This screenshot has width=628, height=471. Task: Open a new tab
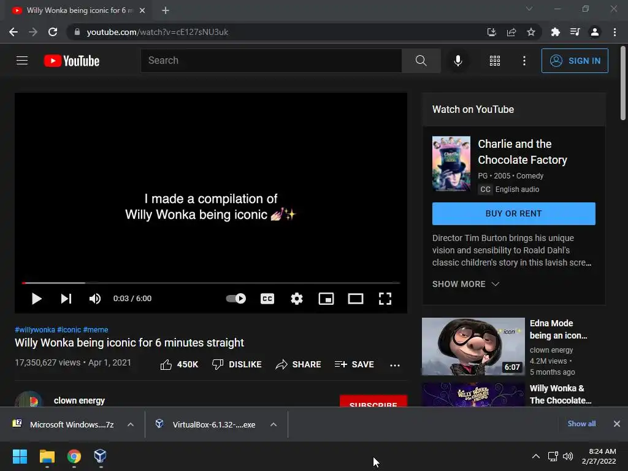coord(166,10)
